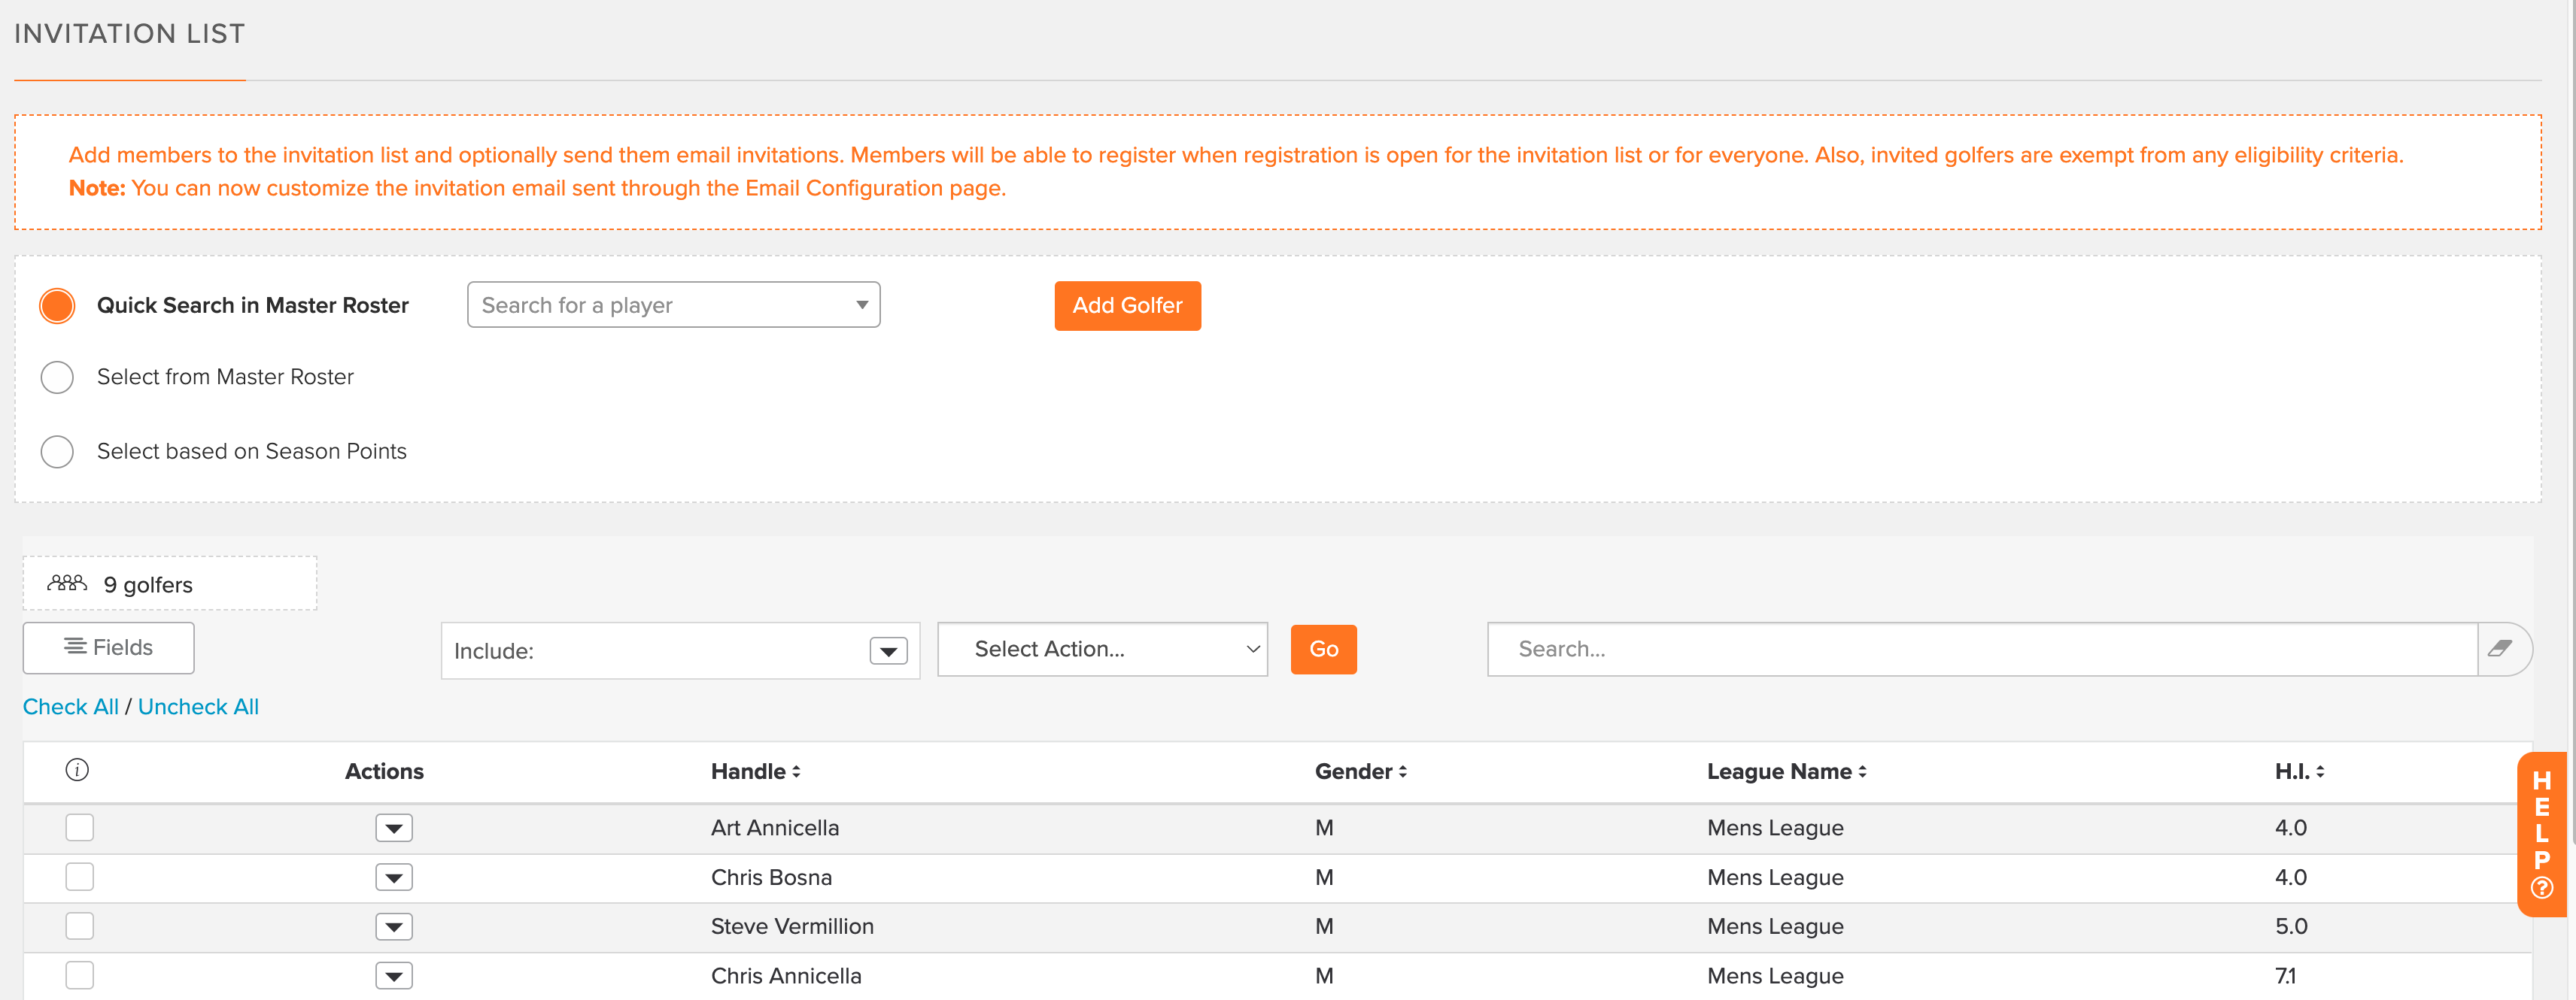2576x1000 pixels.
Task: Open the Search for a player dropdown
Action: (x=673, y=305)
